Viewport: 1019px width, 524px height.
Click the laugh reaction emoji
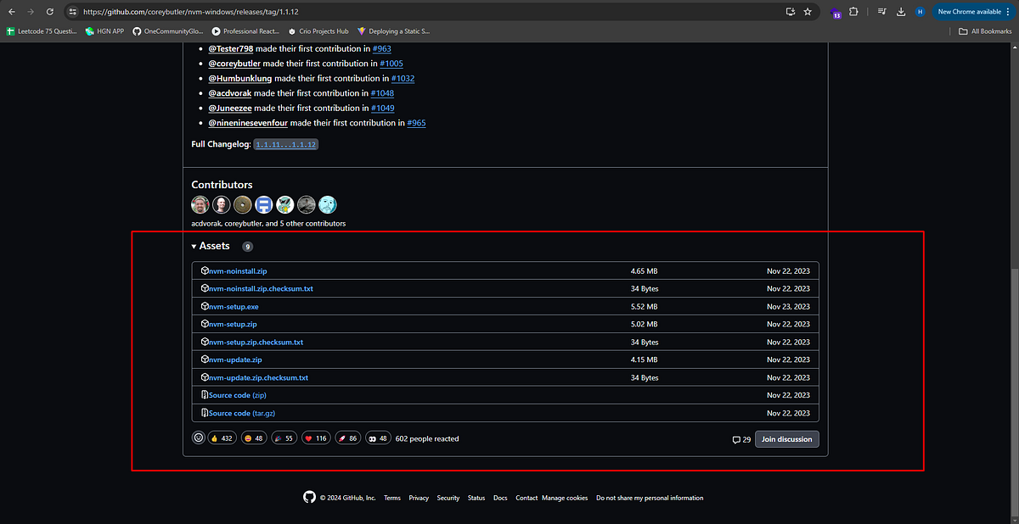point(253,438)
